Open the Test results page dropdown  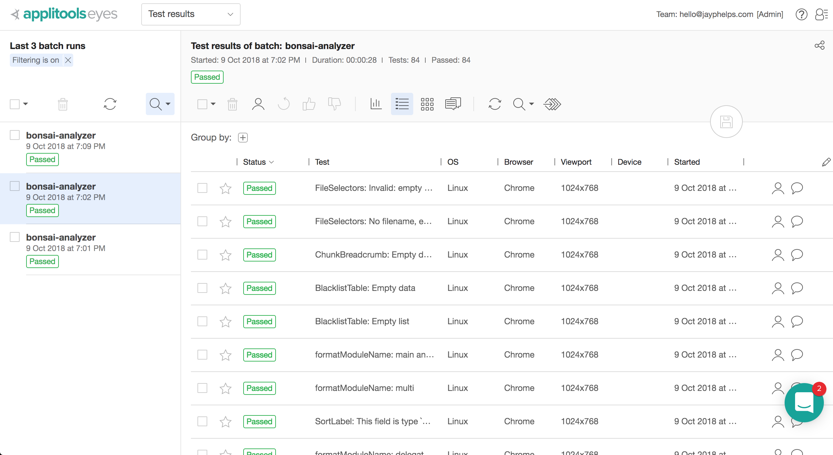click(191, 14)
